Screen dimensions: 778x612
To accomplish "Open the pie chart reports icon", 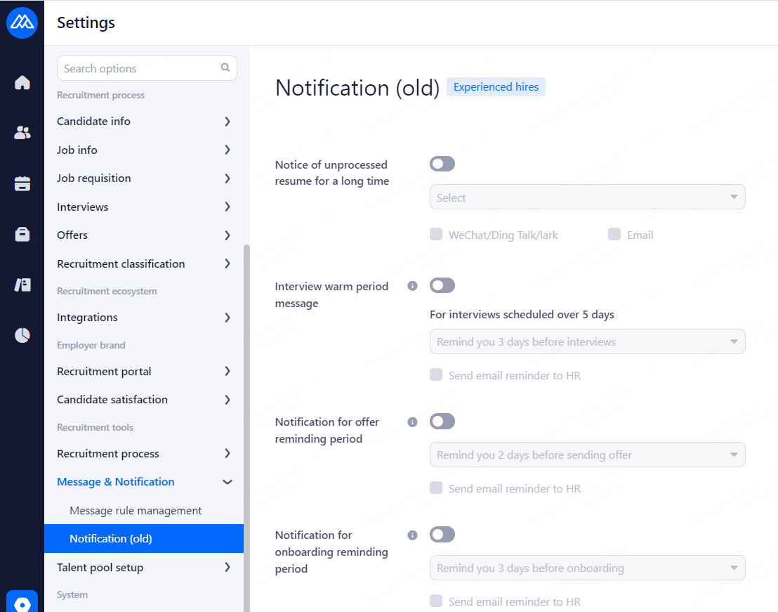I will pos(22,335).
